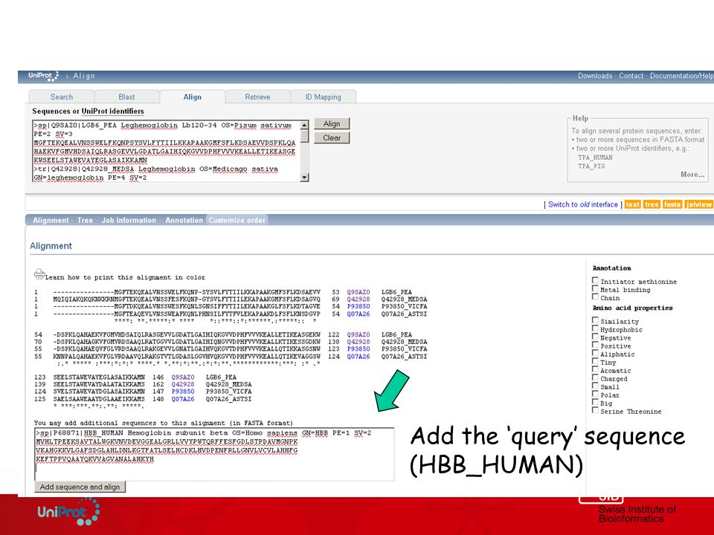Click the Align button
The width and height of the screenshot is (714, 535).
(x=332, y=124)
